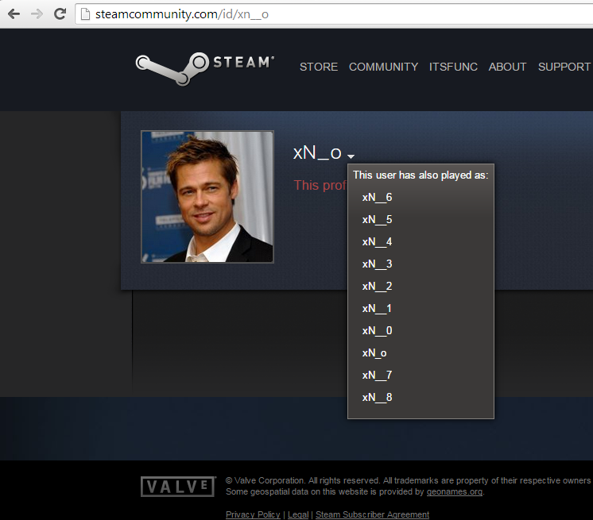The image size is (593, 520).
Task: Select alias xN__0 in list
Action: point(377,331)
